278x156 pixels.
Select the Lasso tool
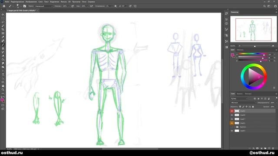click(x=3, y=22)
